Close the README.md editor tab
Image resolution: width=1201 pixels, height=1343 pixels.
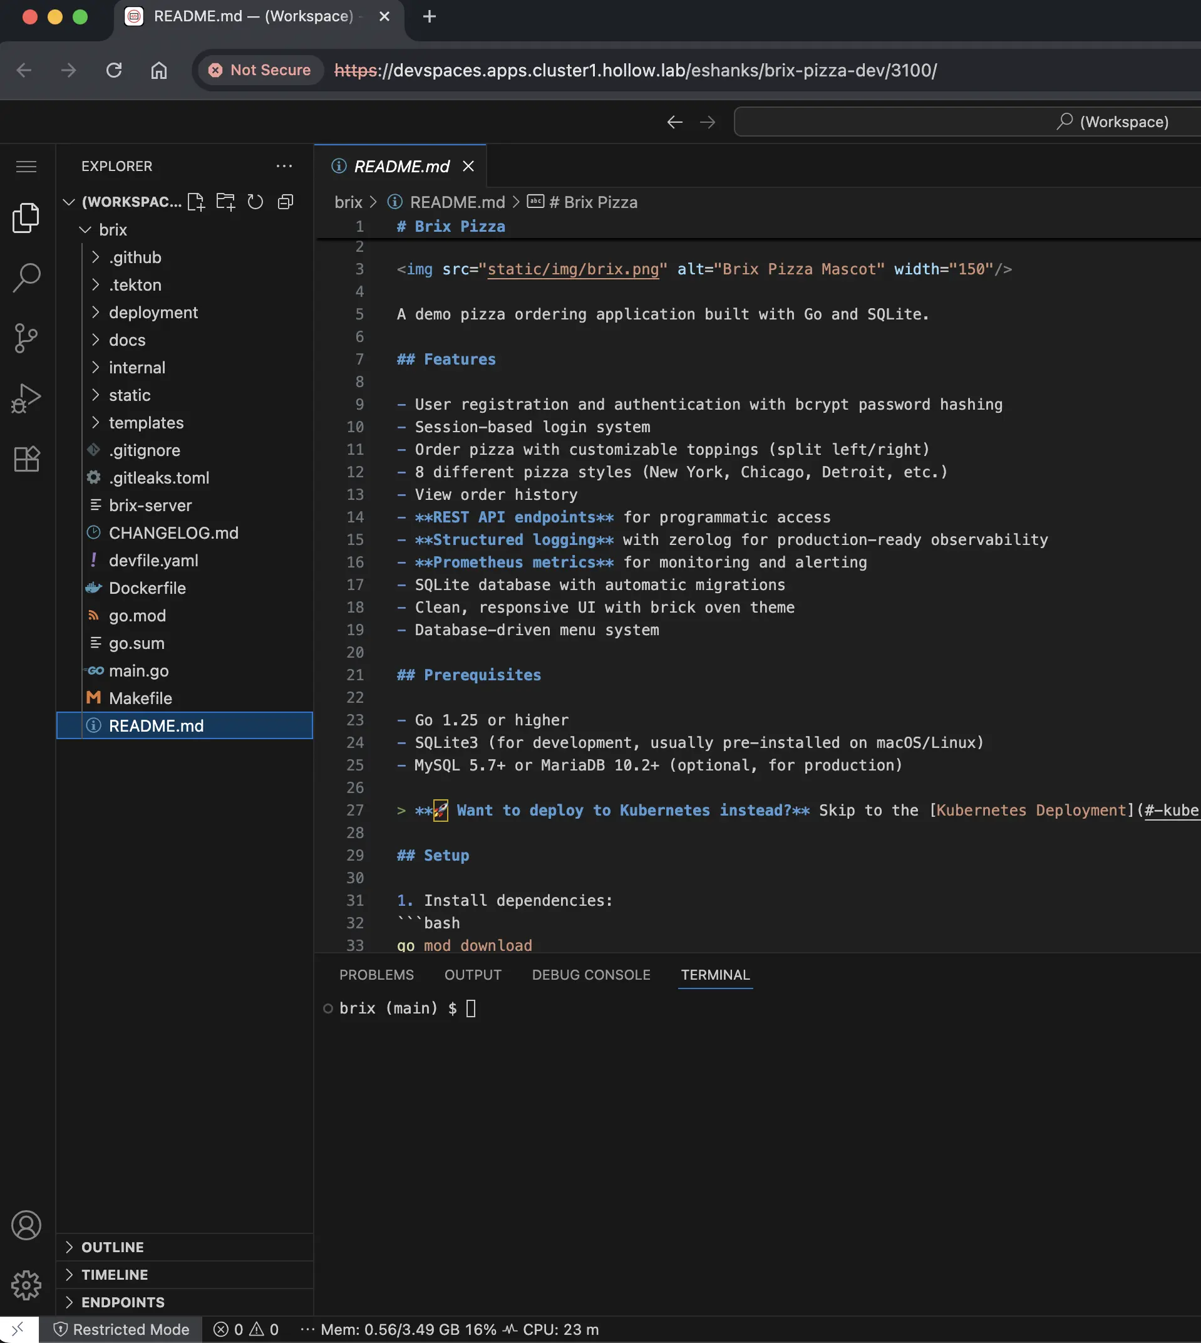coord(468,166)
